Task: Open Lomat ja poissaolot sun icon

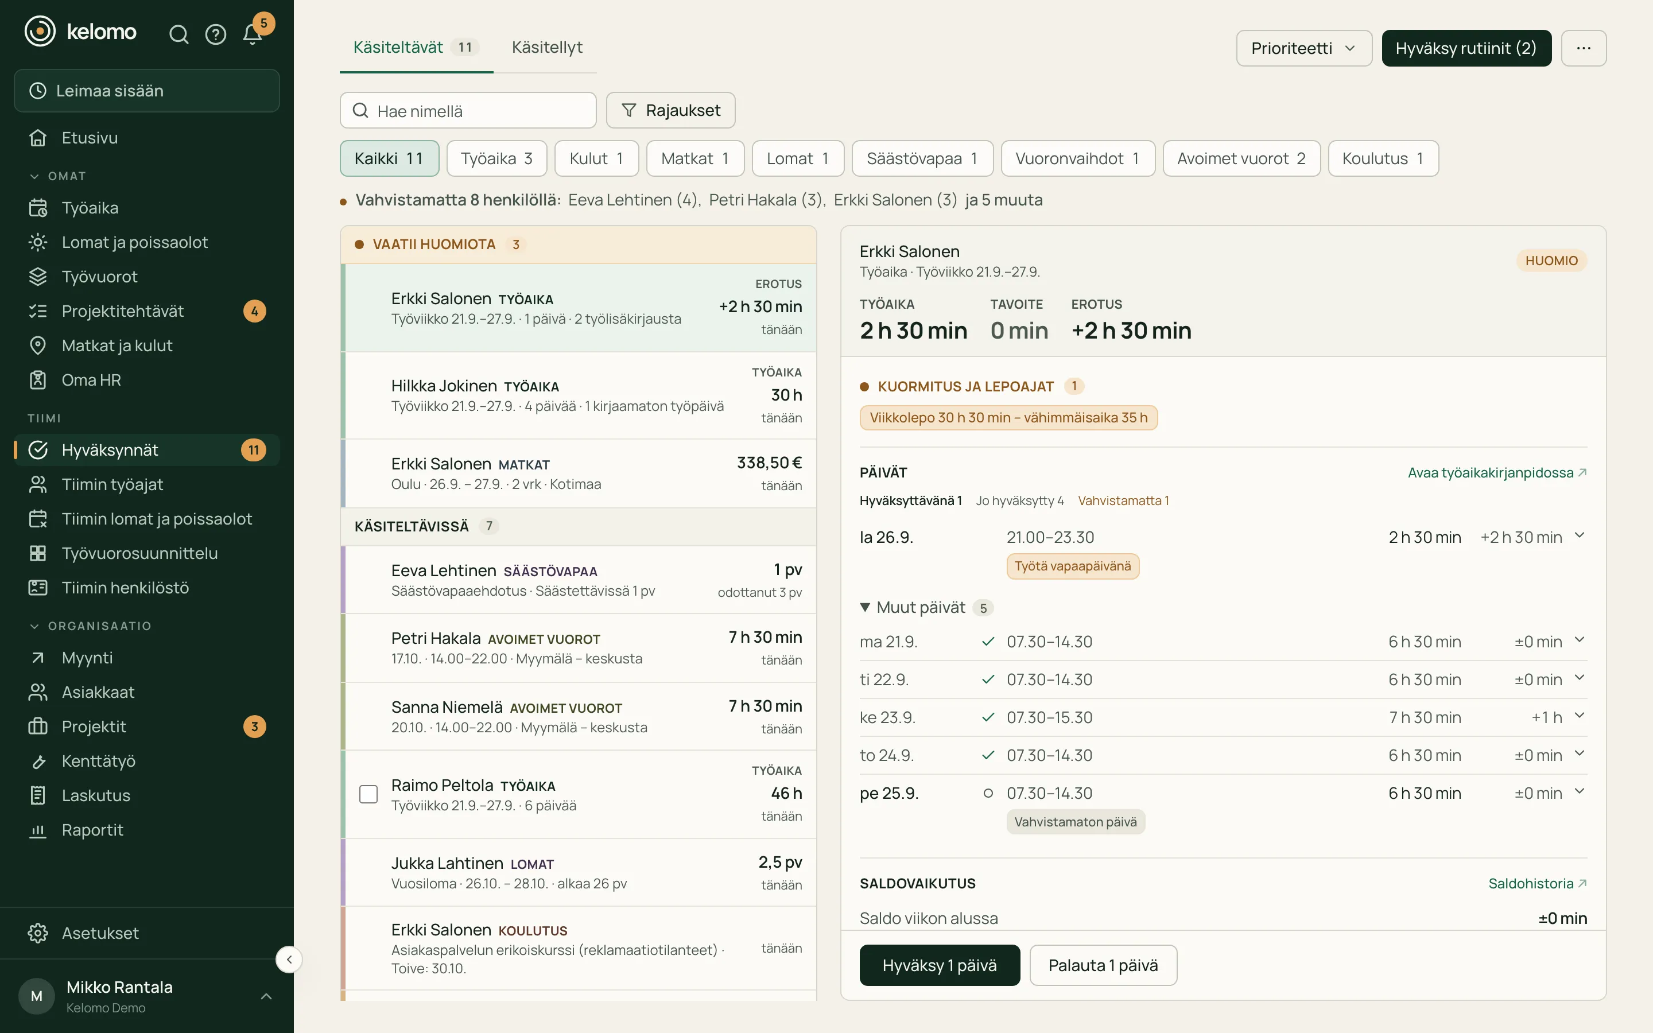Action: pos(38,242)
